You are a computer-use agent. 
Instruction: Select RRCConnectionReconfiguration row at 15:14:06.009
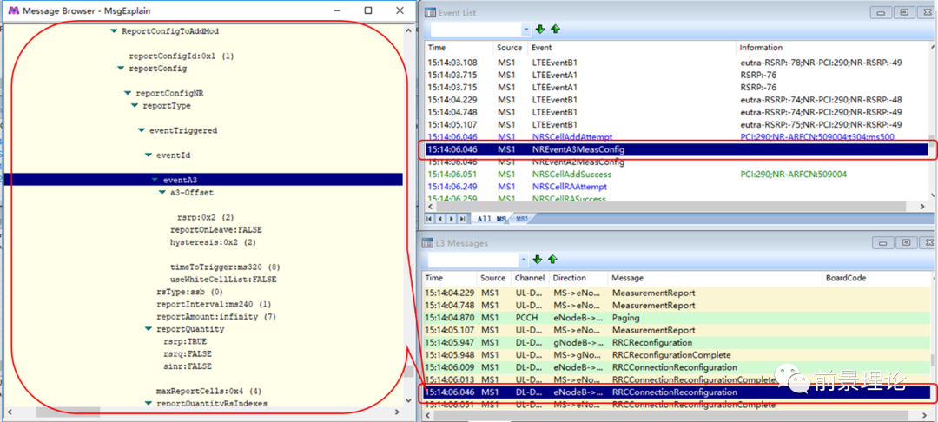[676, 367]
